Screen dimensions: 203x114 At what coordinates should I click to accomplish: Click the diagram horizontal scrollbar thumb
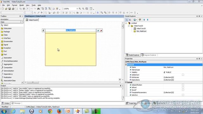tap(33, 82)
